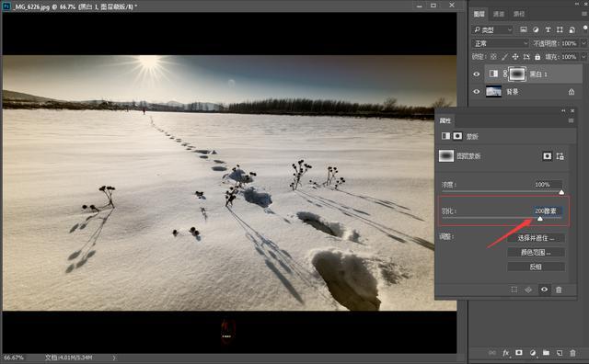Switch to the 通道 channels tab
This screenshot has width=589, height=364.
[x=499, y=15]
